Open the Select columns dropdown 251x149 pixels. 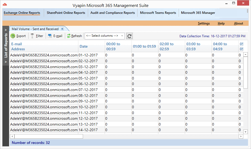pos(104,36)
